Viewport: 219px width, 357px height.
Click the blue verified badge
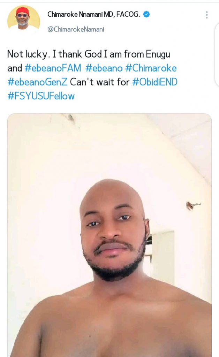[147, 14]
